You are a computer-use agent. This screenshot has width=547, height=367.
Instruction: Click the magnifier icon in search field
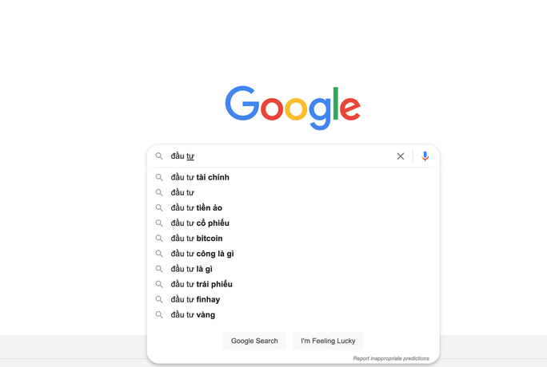coord(159,156)
